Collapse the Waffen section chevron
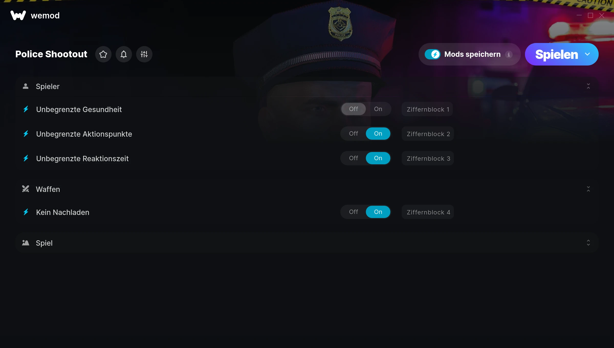This screenshot has height=348, width=614. click(588, 189)
